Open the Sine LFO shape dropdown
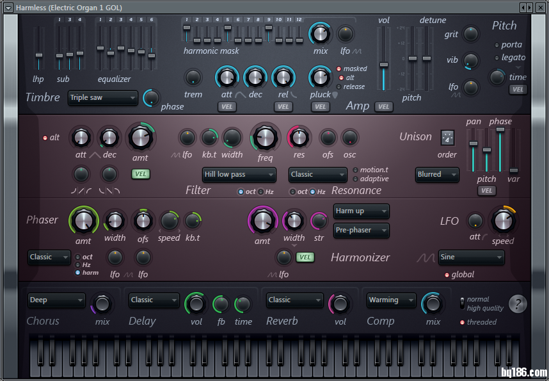This screenshot has width=549, height=381. (x=471, y=257)
